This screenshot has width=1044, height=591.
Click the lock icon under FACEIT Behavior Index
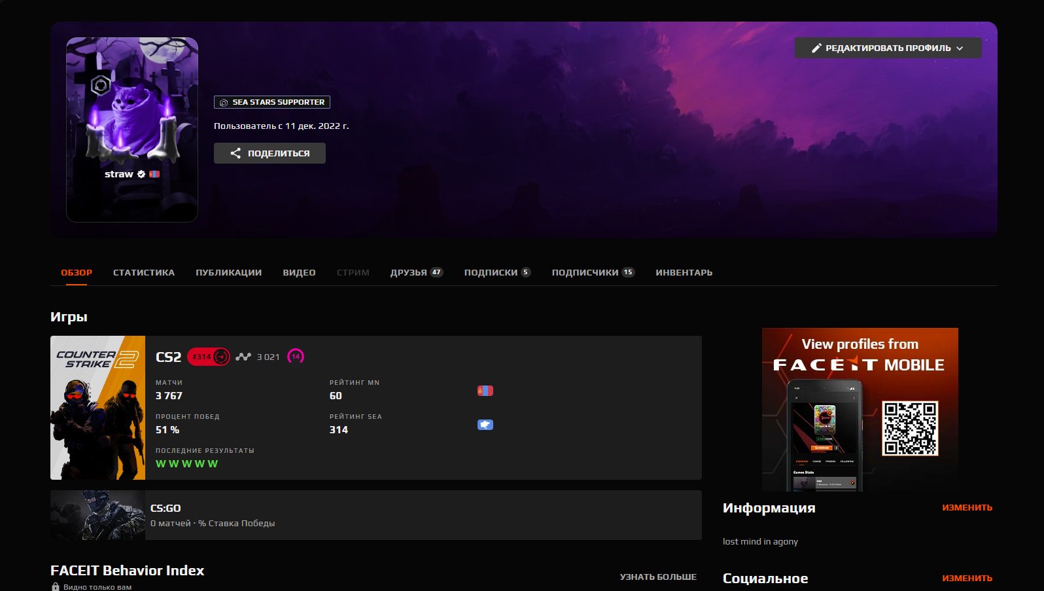(x=56, y=587)
